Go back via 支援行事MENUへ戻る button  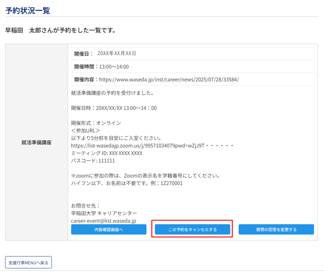pyautogui.click(x=28, y=262)
